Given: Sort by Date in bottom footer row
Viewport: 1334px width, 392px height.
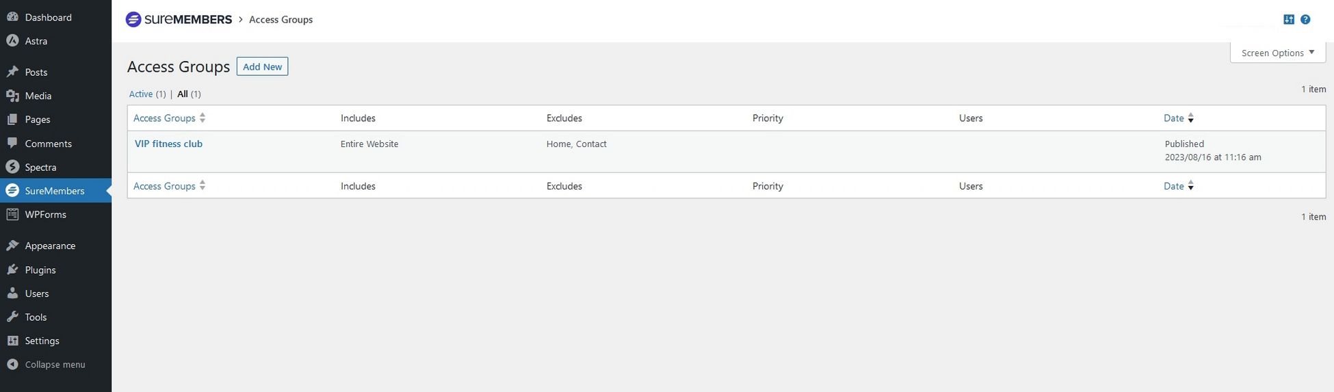Looking at the screenshot, I should point(1174,186).
